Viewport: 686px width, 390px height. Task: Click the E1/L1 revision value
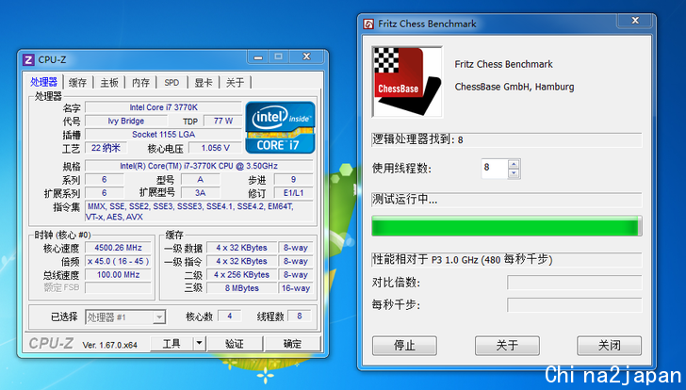click(x=293, y=193)
